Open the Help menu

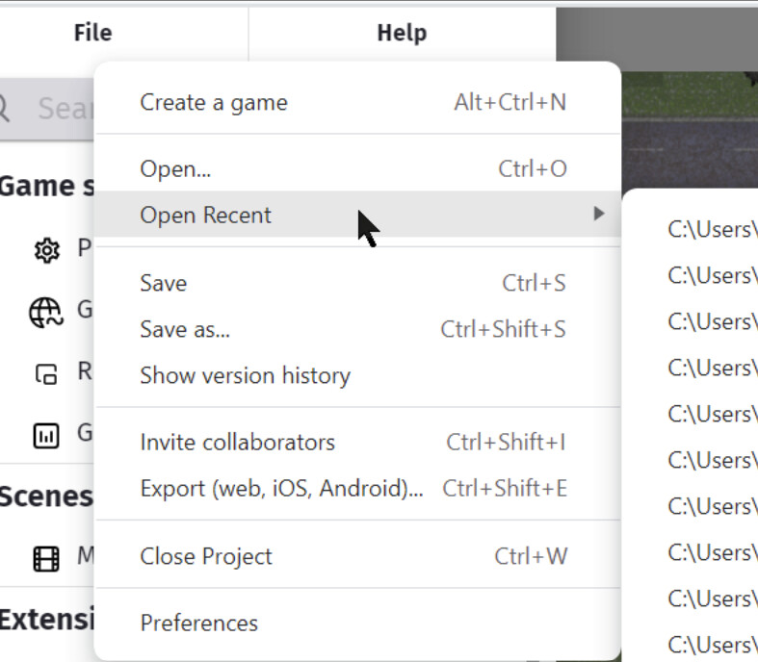401,33
